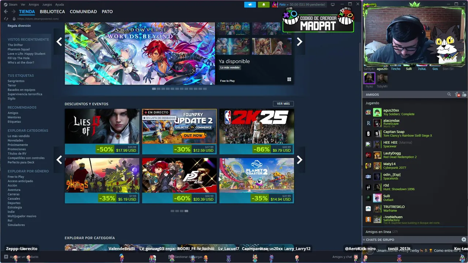Open the Novedades category link
Screen dimensions: 468x263
click(15, 140)
